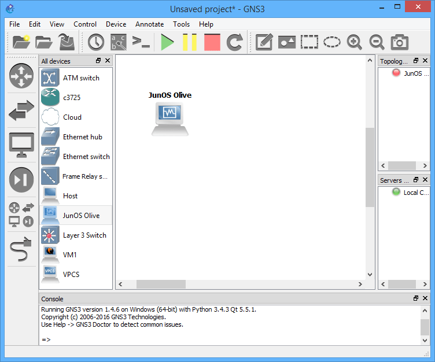Select the Add a note tool

click(x=264, y=42)
